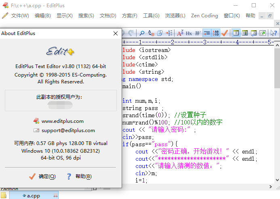Toggle the Auto Indent toolbar button

point(207,33)
